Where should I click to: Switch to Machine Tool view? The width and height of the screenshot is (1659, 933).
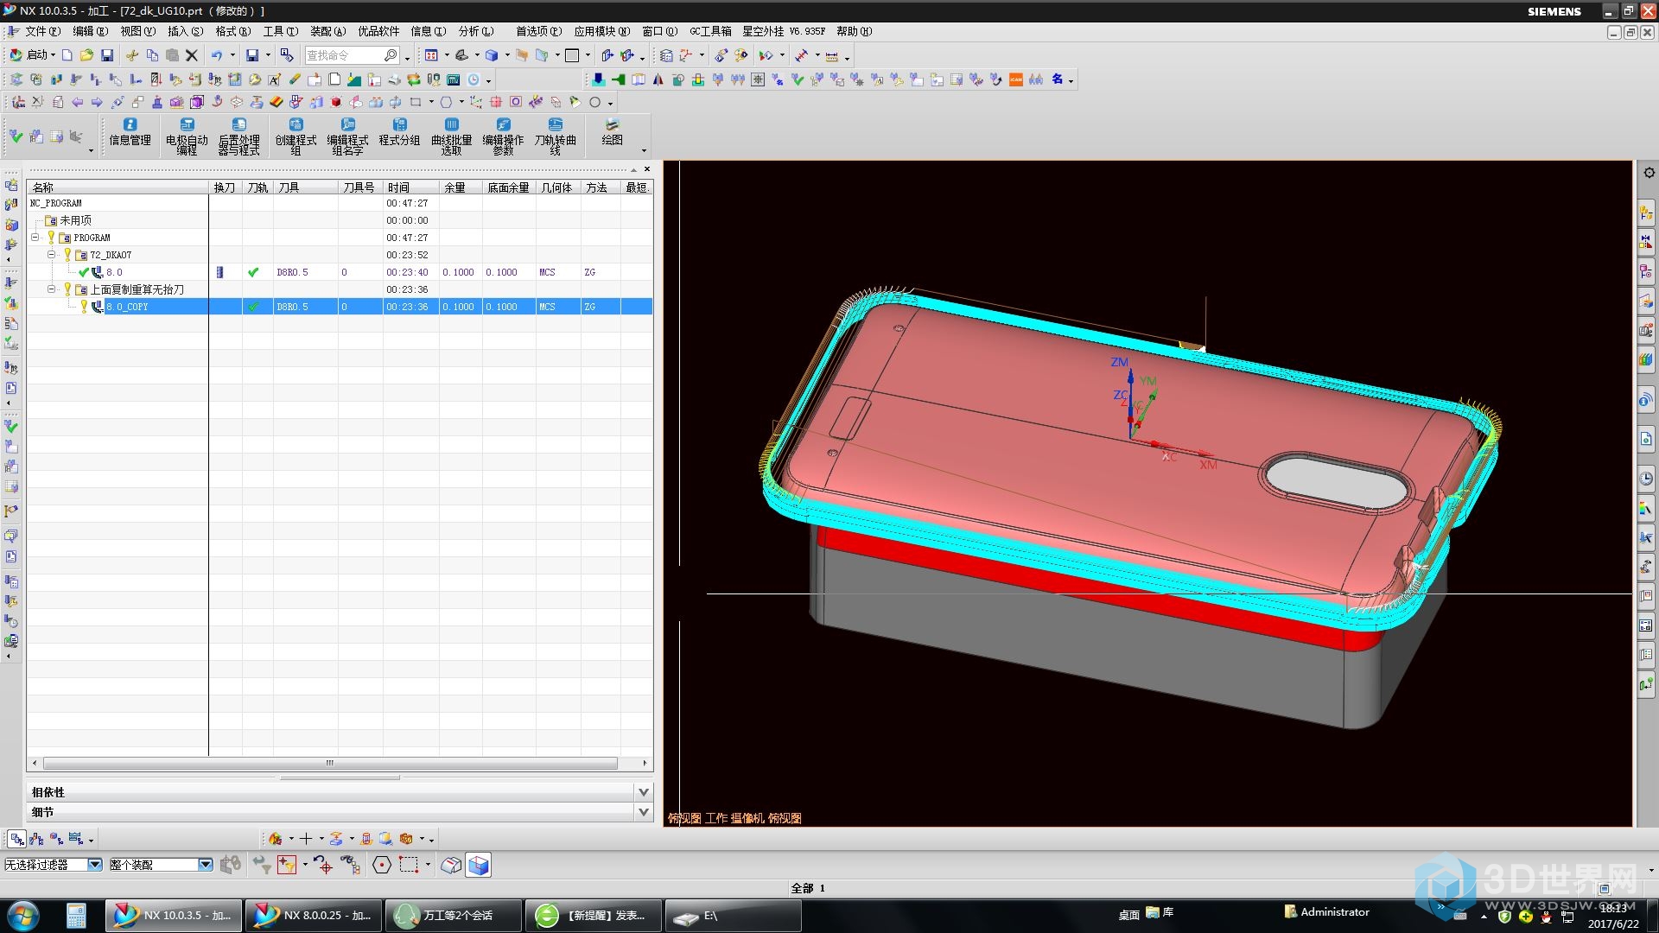pyautogui.click(x=36, y=839)
